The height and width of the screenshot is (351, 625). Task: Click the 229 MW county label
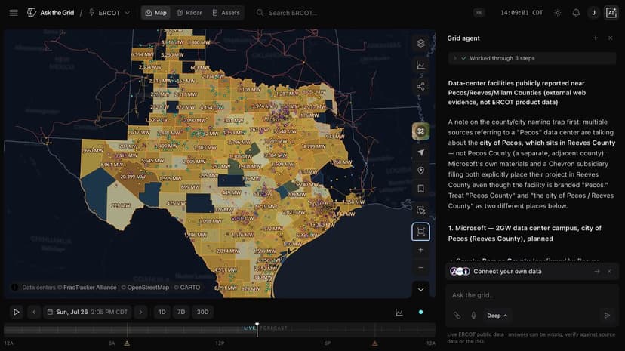coord(121,205)
